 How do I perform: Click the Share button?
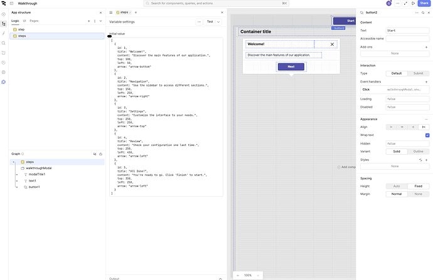pos(424,3)
